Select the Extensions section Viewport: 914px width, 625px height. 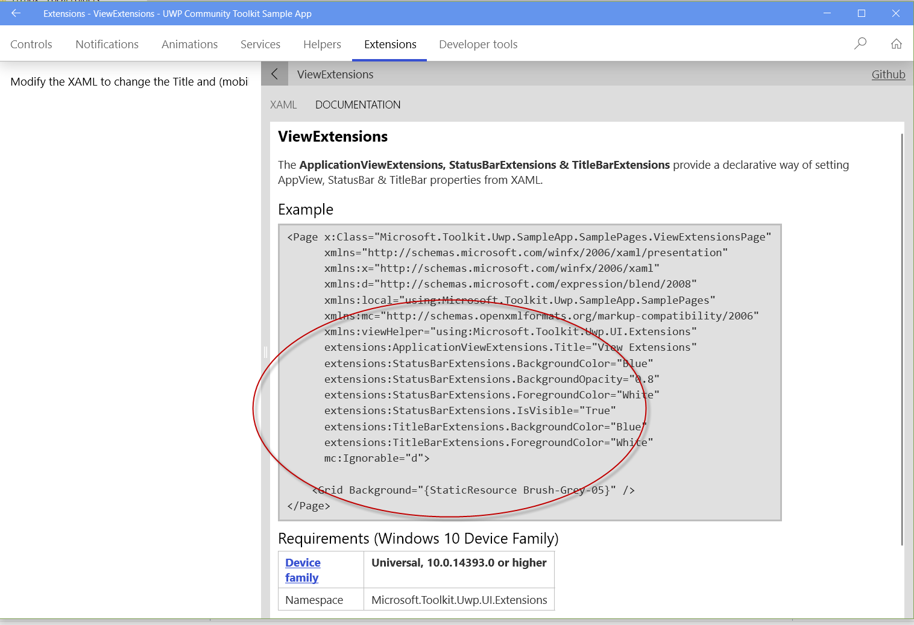point(390,44)
